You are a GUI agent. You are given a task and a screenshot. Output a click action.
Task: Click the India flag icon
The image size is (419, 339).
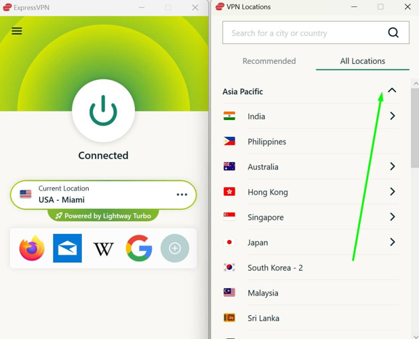[229, 116]
